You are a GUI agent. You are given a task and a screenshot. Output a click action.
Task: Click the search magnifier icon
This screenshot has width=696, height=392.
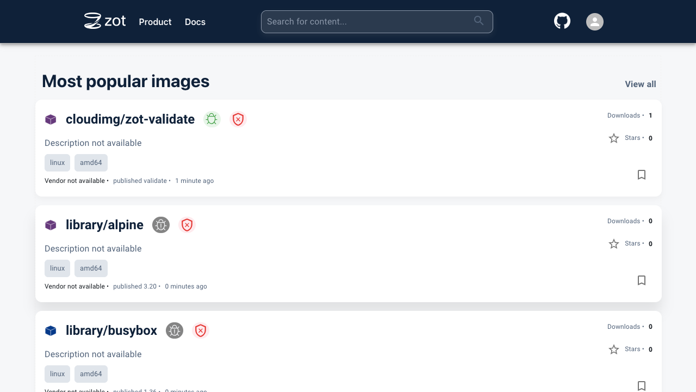click(478, 21)
